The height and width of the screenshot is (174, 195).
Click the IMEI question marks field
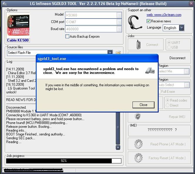tap(162, 130)
